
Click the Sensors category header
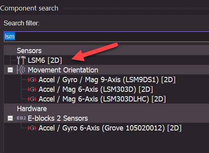coord(29,51)
